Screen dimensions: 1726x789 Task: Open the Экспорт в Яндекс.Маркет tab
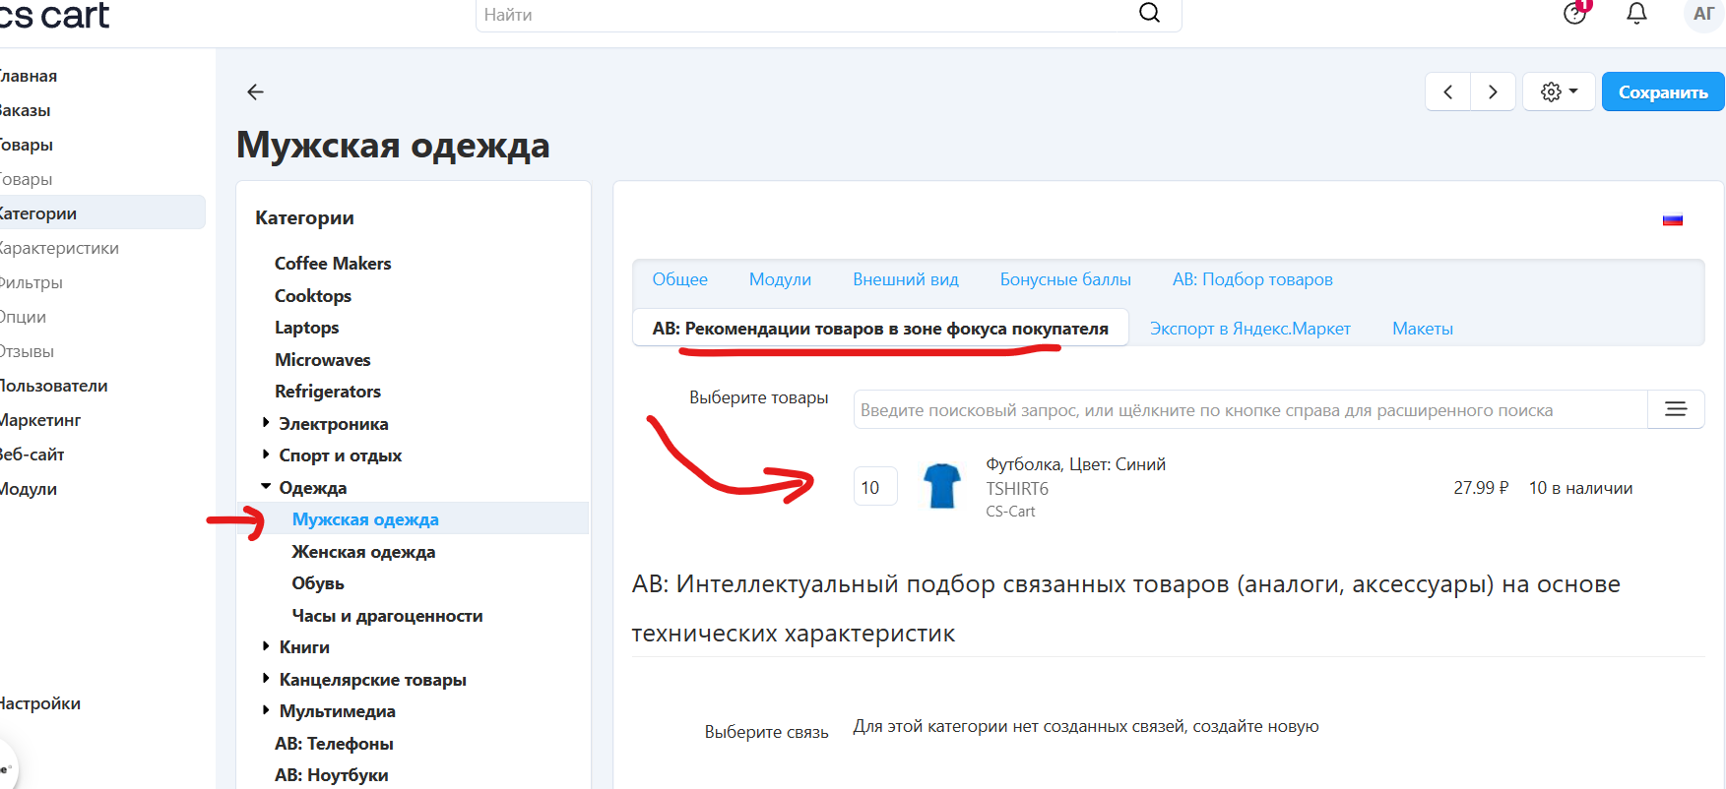click(x=1249, y=329)
